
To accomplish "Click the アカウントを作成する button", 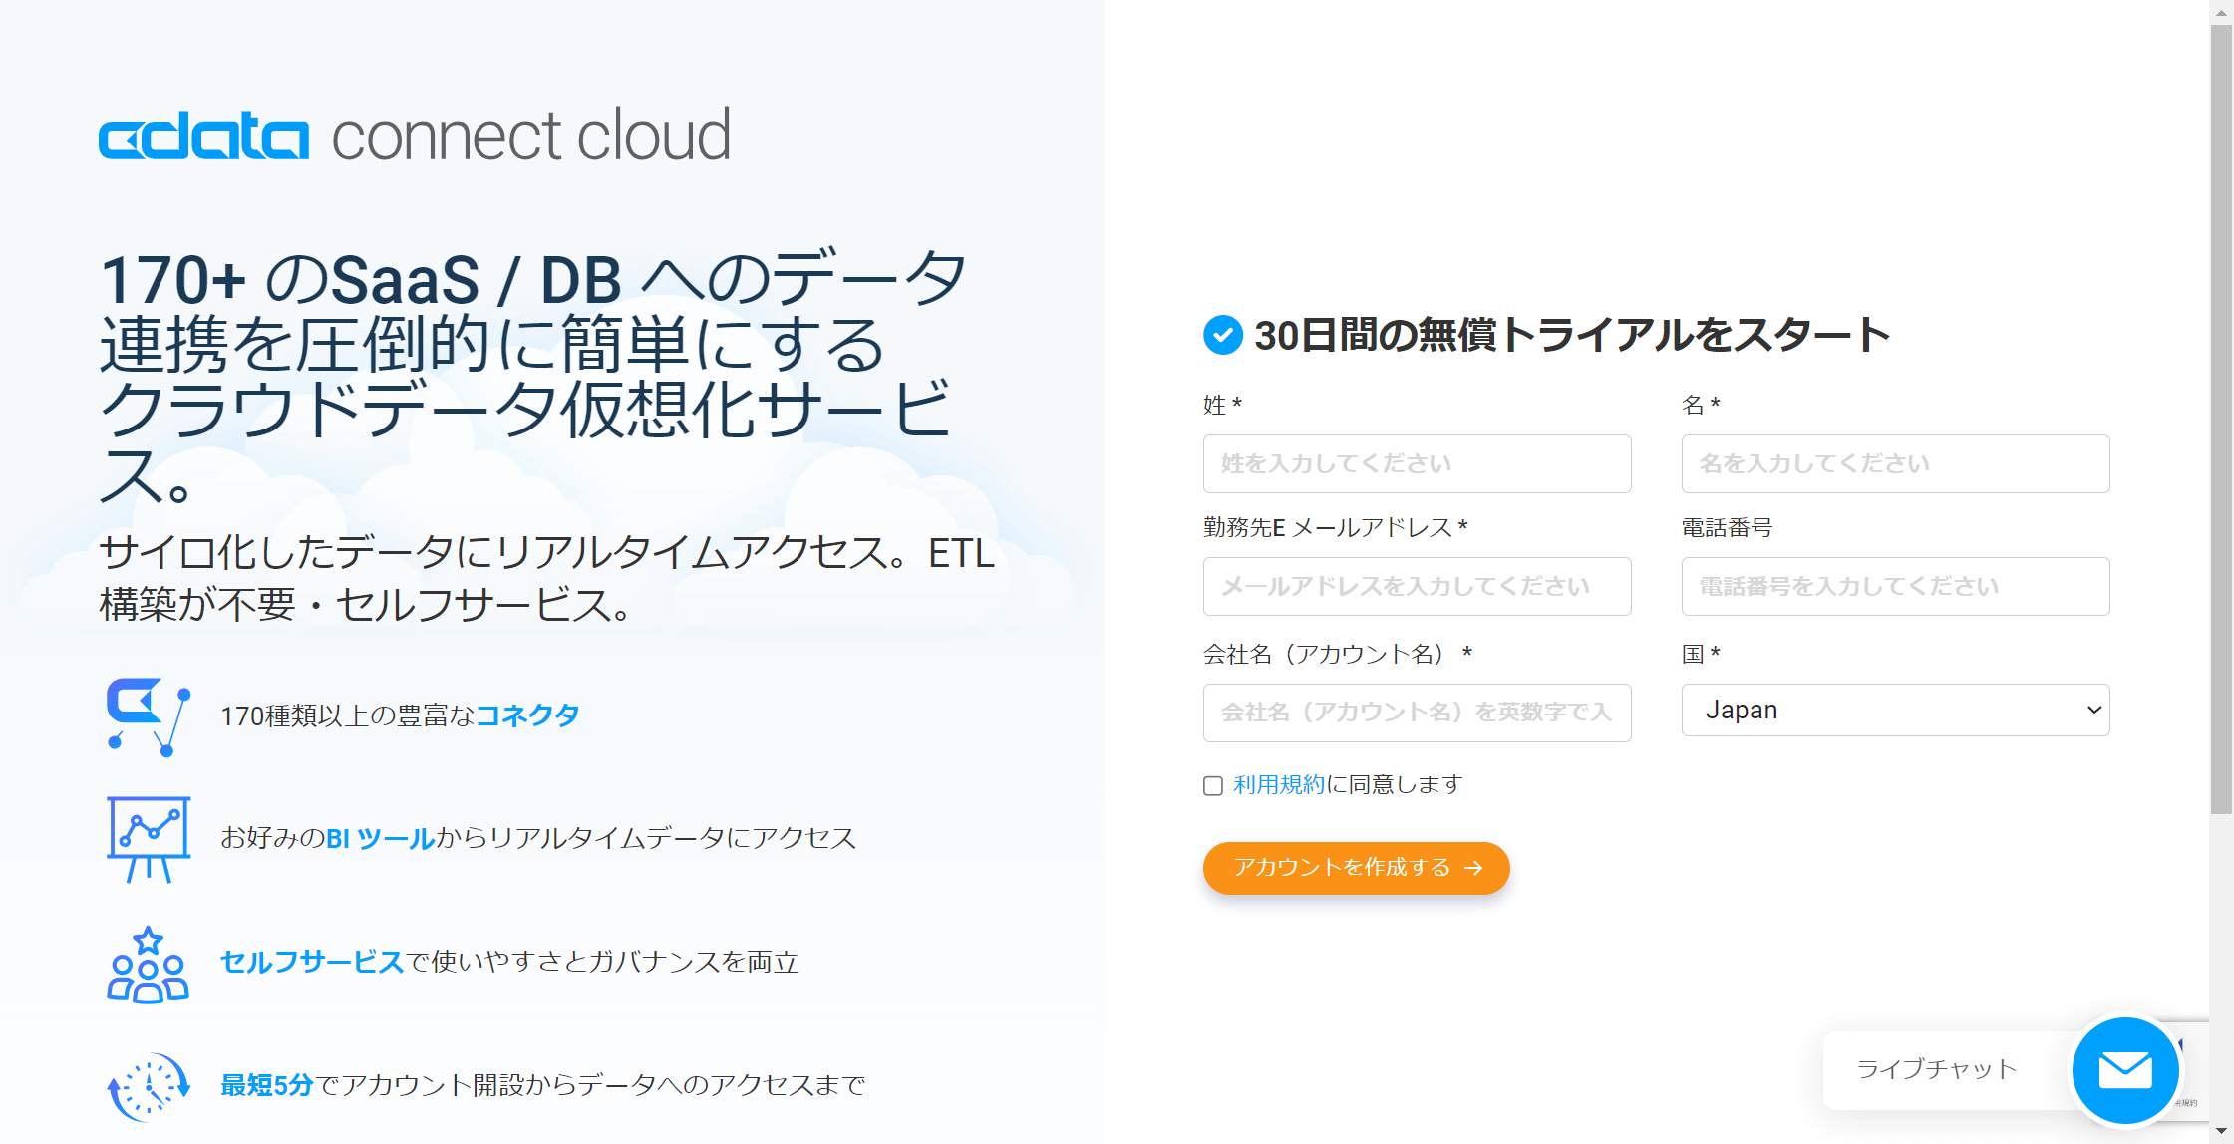I will tap(1356, 868).
